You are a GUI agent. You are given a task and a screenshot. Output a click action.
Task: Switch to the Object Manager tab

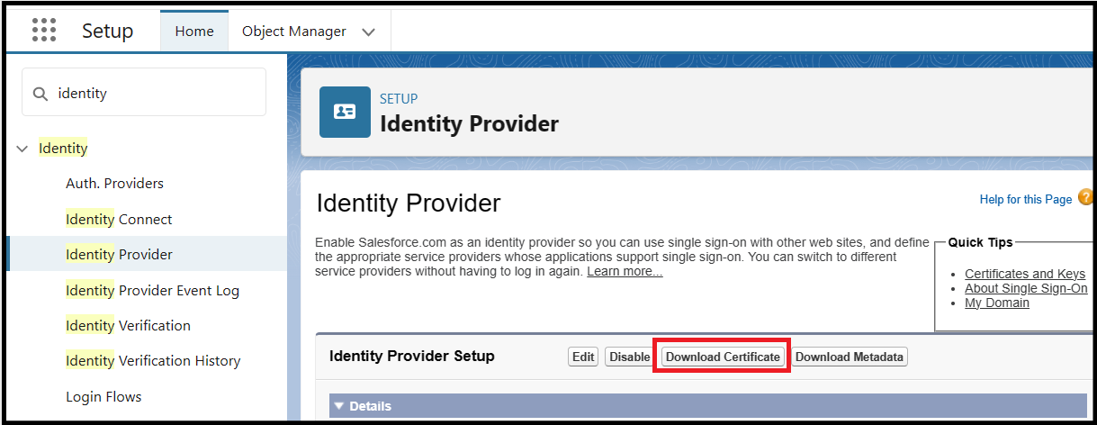[x=294, y=32]
